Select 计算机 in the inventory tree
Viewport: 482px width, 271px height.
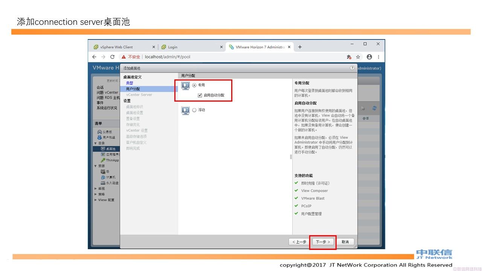tap(110, 177)
